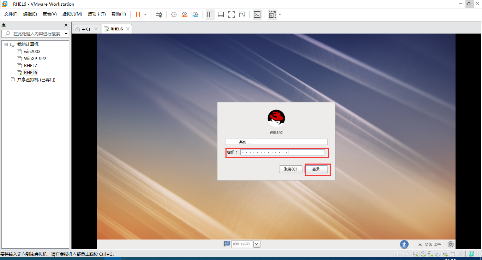
Task: Click the 取消(C) button
Action: [x=291, y=169]
